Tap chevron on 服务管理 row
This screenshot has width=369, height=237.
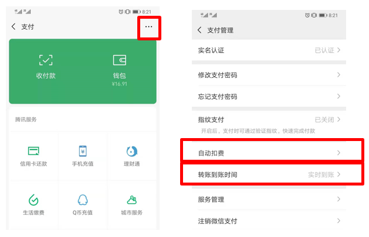tap(338, 199)
